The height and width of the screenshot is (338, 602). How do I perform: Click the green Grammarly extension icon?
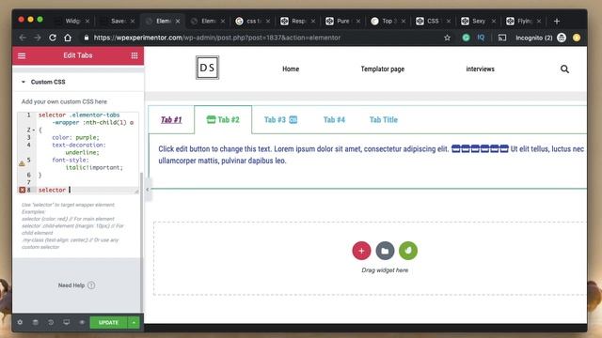click(x=466, y=38)
